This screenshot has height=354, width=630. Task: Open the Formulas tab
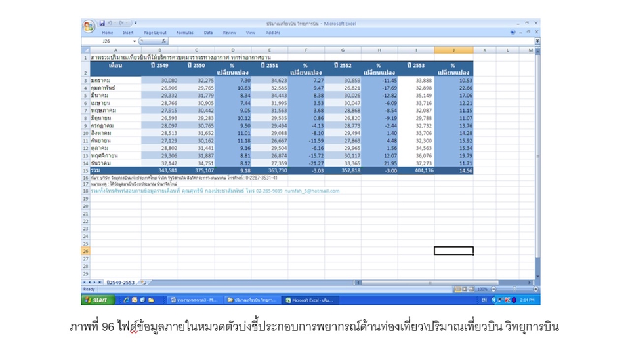[x=185, y=33]
